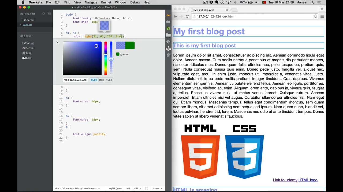Click Spaces: 4 indentation setting
Viewport: 343px width, 192px height.
[x=157, y=189]
